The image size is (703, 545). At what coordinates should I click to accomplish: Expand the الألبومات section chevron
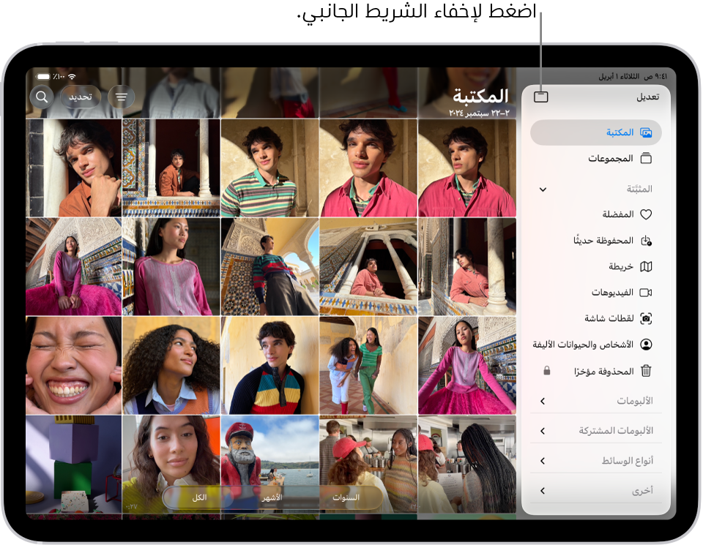click(x=543, y=401)
